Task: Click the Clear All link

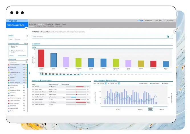Action: [11, 56]
